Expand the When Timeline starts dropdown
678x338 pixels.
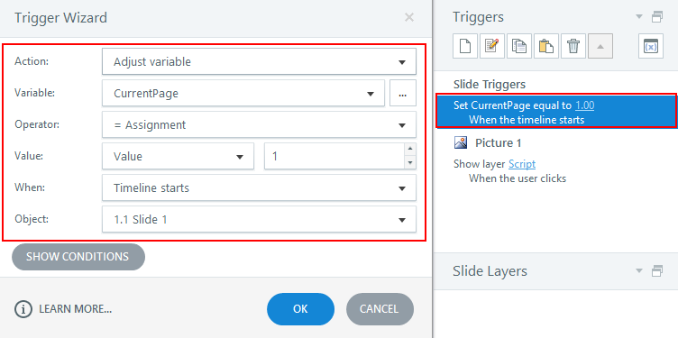pyautogui.click(x=259, y=188)
